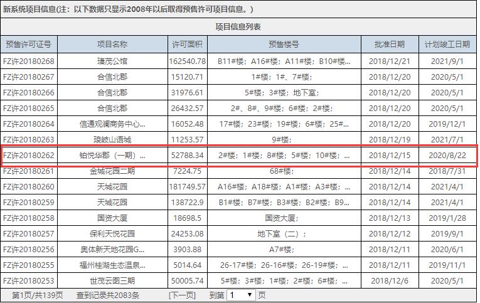The height and width of the screenshot is (303, 480).
Task: Click completion date 2018/7/31
Action: (x=447, y=171)
